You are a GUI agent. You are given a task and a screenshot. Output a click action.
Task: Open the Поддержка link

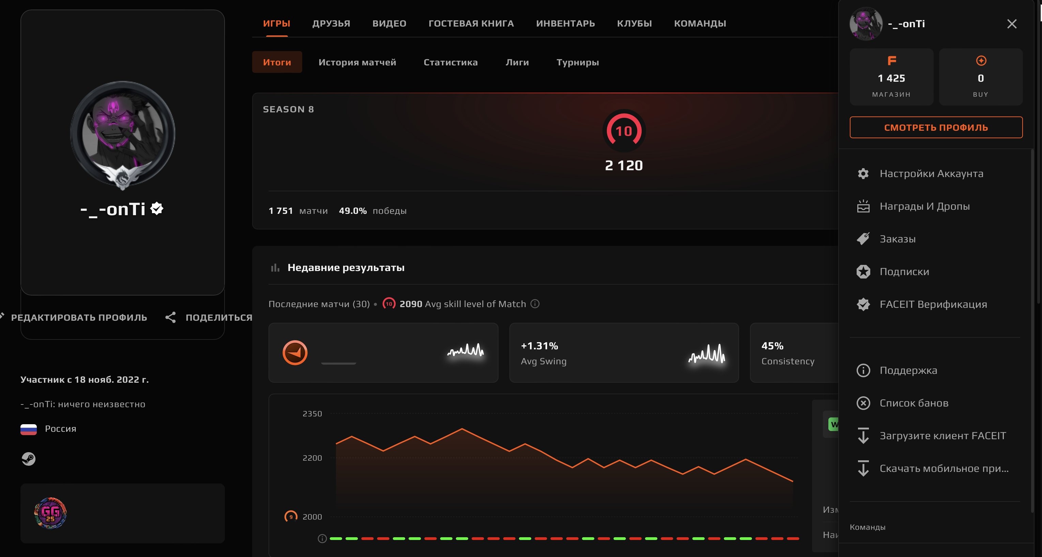908,370
